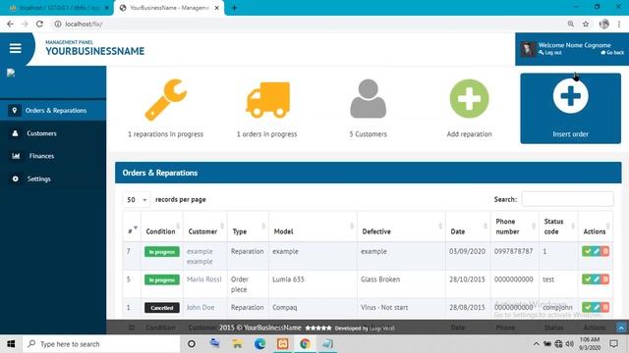Click the Insert order tile

tap(570, 108)
